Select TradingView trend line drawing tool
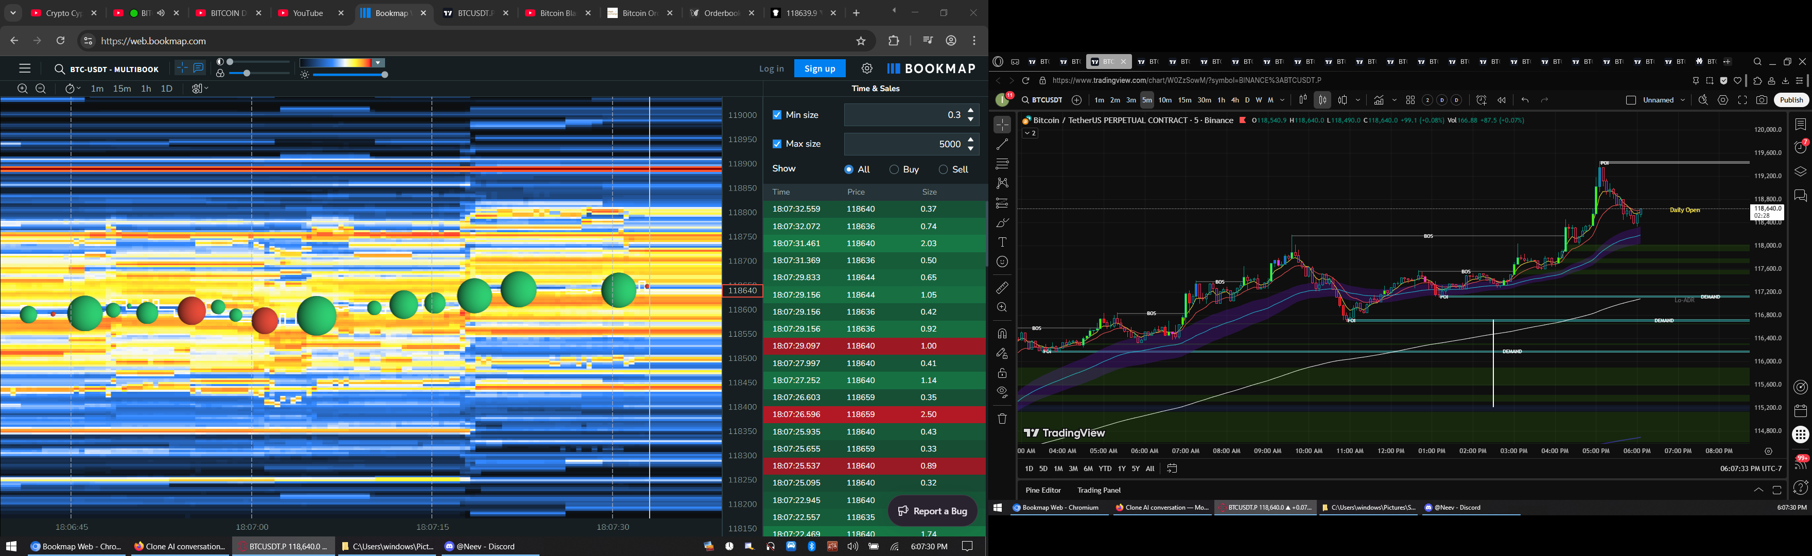Viewport: 1812px width, 556px height. [1002, 144]
